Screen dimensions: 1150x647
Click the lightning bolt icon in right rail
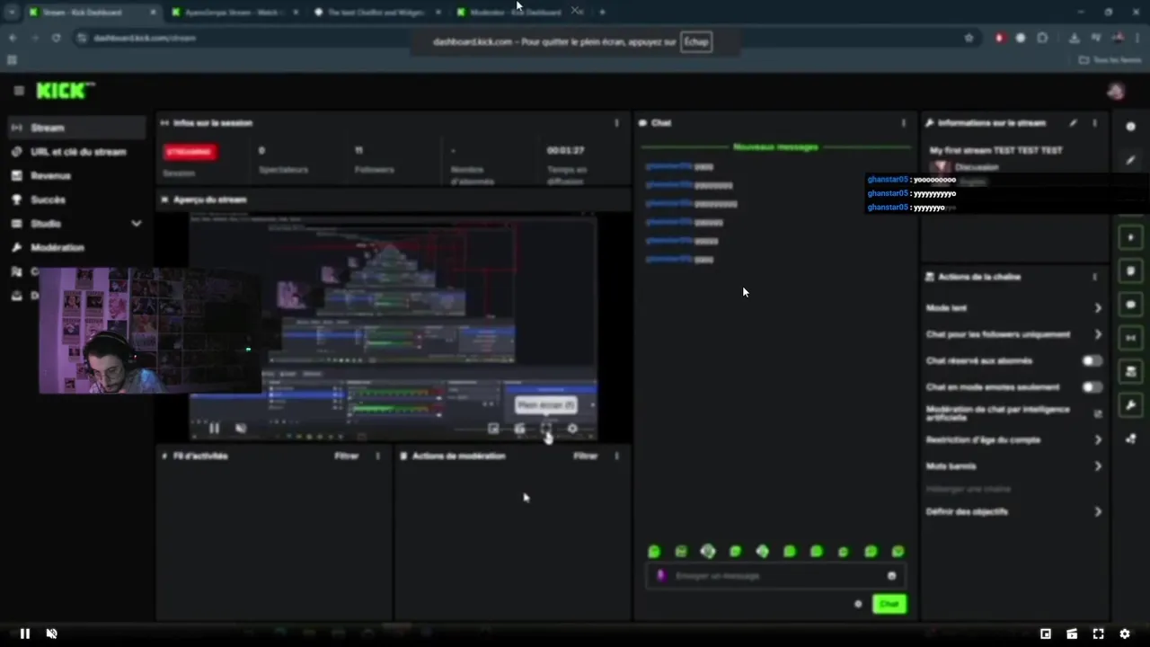point(1130,237)
